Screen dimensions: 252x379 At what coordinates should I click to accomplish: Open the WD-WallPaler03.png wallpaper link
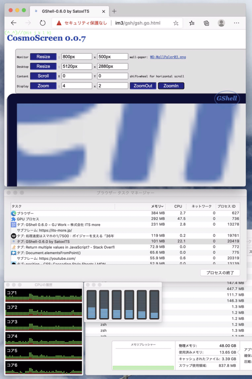pos(168,57)
